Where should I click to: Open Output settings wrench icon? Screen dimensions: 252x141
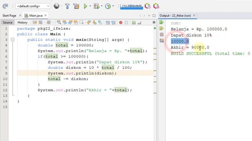tap(161, 40)
